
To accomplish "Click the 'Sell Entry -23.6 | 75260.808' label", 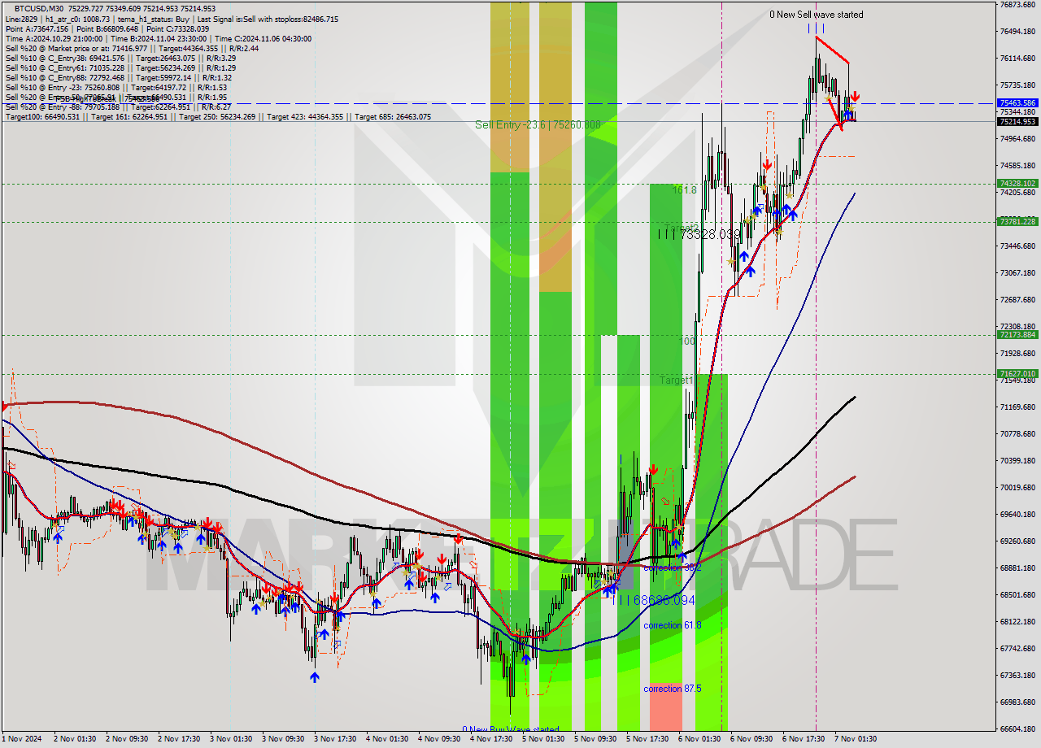I will 538,124.
